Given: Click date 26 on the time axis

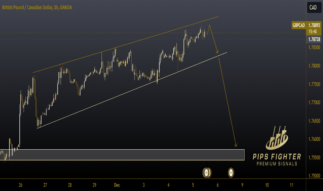Looking at the screenshot, I should tap(20, 185).
